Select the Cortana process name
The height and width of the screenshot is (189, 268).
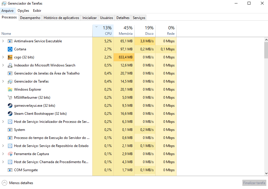[20, 49]
